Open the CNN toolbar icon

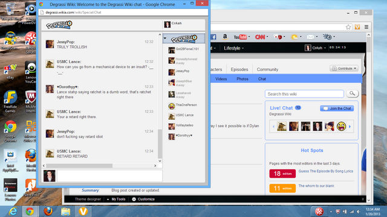tap(260, 37)
